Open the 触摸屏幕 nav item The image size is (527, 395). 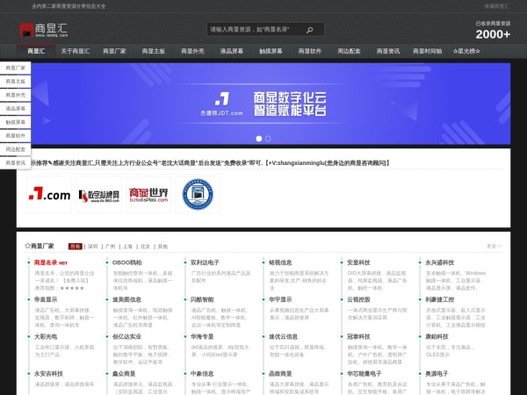271,51
